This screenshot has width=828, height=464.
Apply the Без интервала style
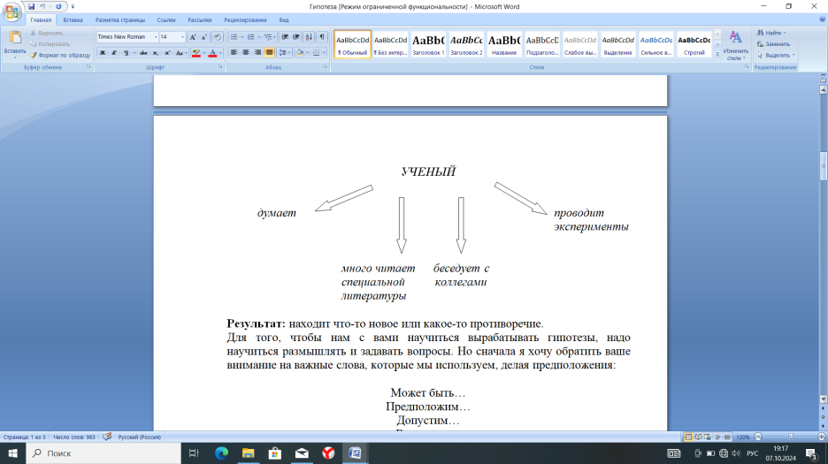390,44
